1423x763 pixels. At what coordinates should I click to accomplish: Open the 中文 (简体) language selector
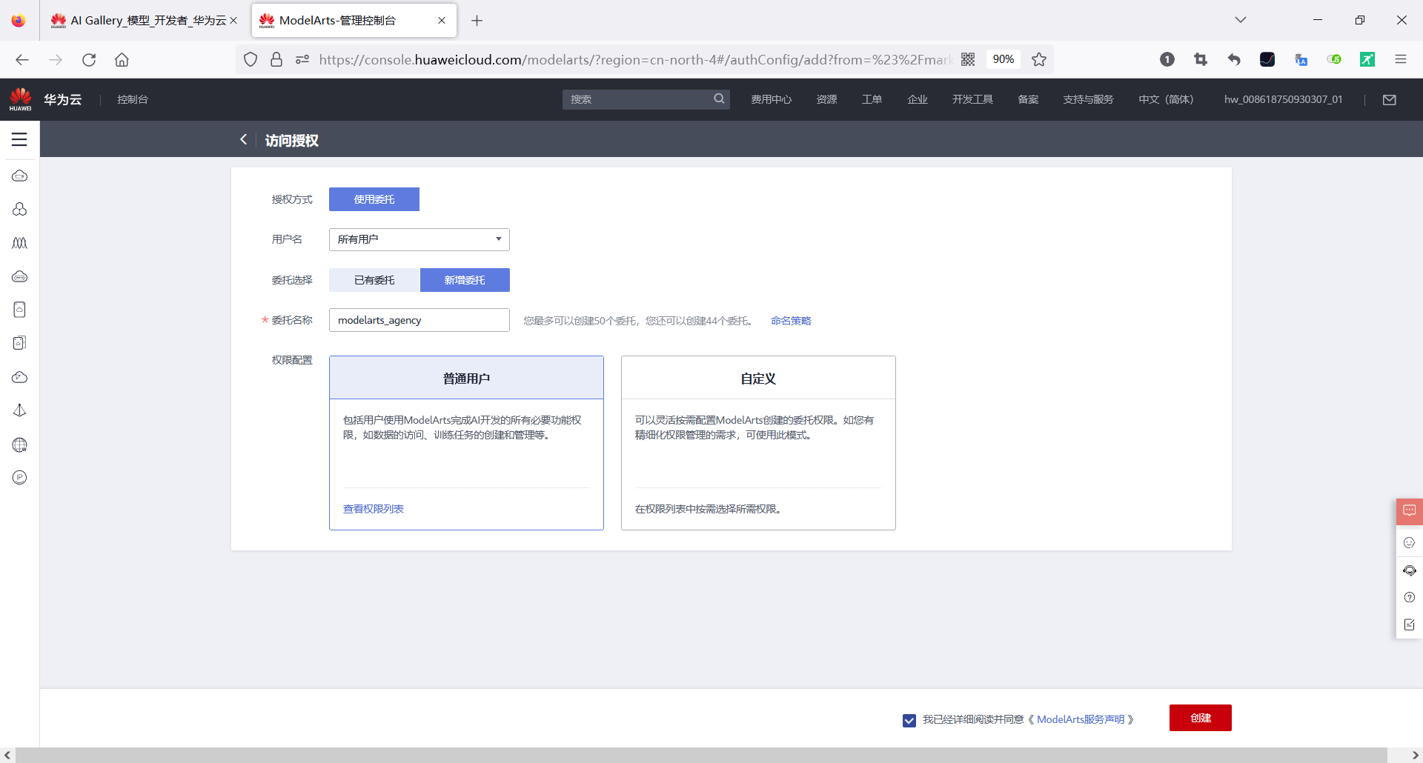[1166, 99]
